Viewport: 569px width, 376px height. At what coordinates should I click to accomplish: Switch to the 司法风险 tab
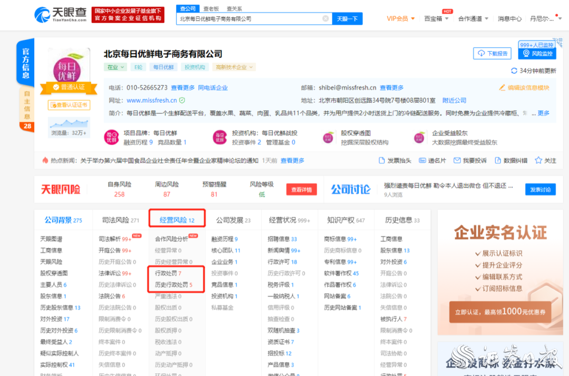tap(120, 220)
